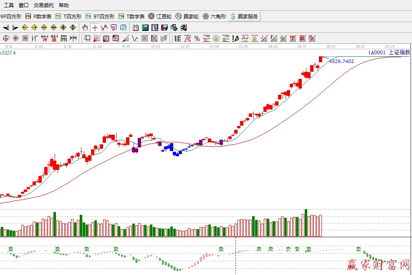Open the calculator tool icon
This screenshot has height=275, width=412.
point(145,28)
